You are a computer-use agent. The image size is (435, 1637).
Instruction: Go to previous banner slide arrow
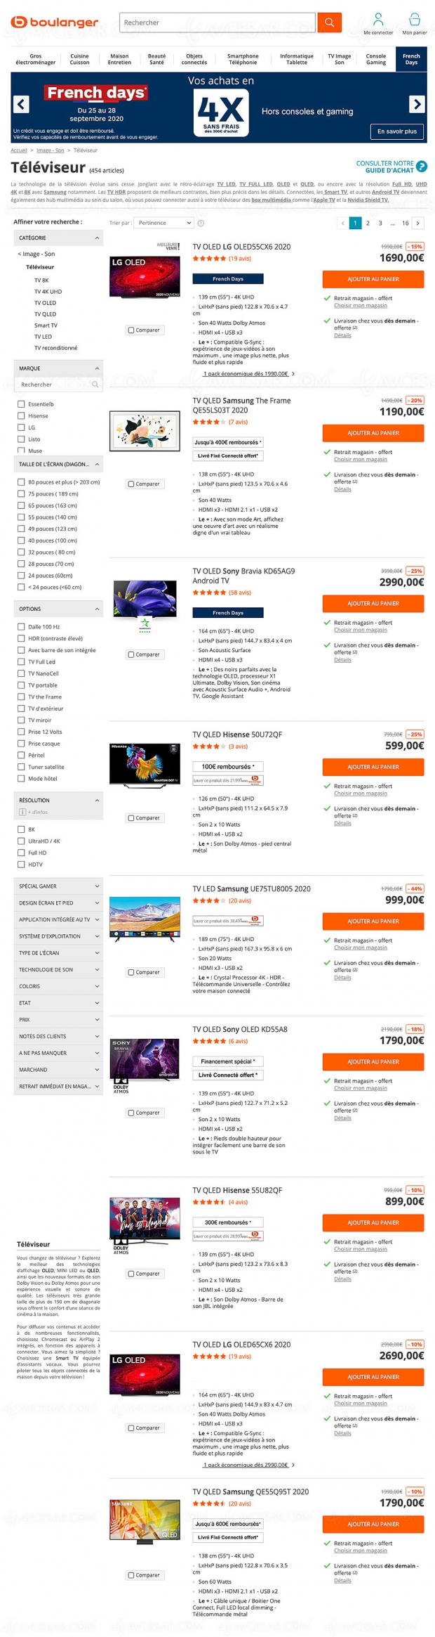pyautogui.click(x=22, y=104)
